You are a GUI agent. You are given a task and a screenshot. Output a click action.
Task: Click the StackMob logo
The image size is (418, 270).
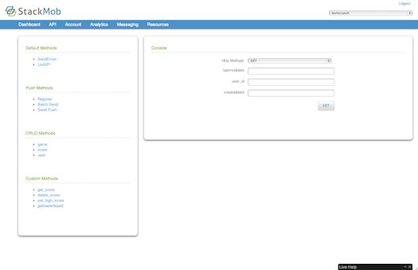click(x=33, y=11)
